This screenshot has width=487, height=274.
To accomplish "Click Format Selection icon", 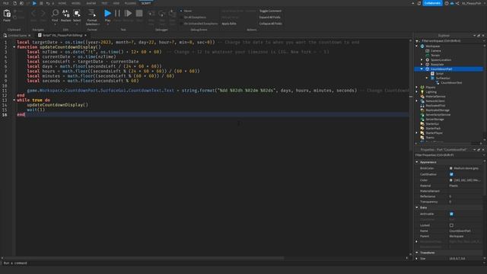I will 92,13.
